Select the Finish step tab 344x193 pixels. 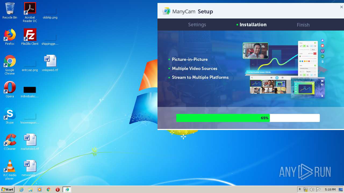pos(303,25)
